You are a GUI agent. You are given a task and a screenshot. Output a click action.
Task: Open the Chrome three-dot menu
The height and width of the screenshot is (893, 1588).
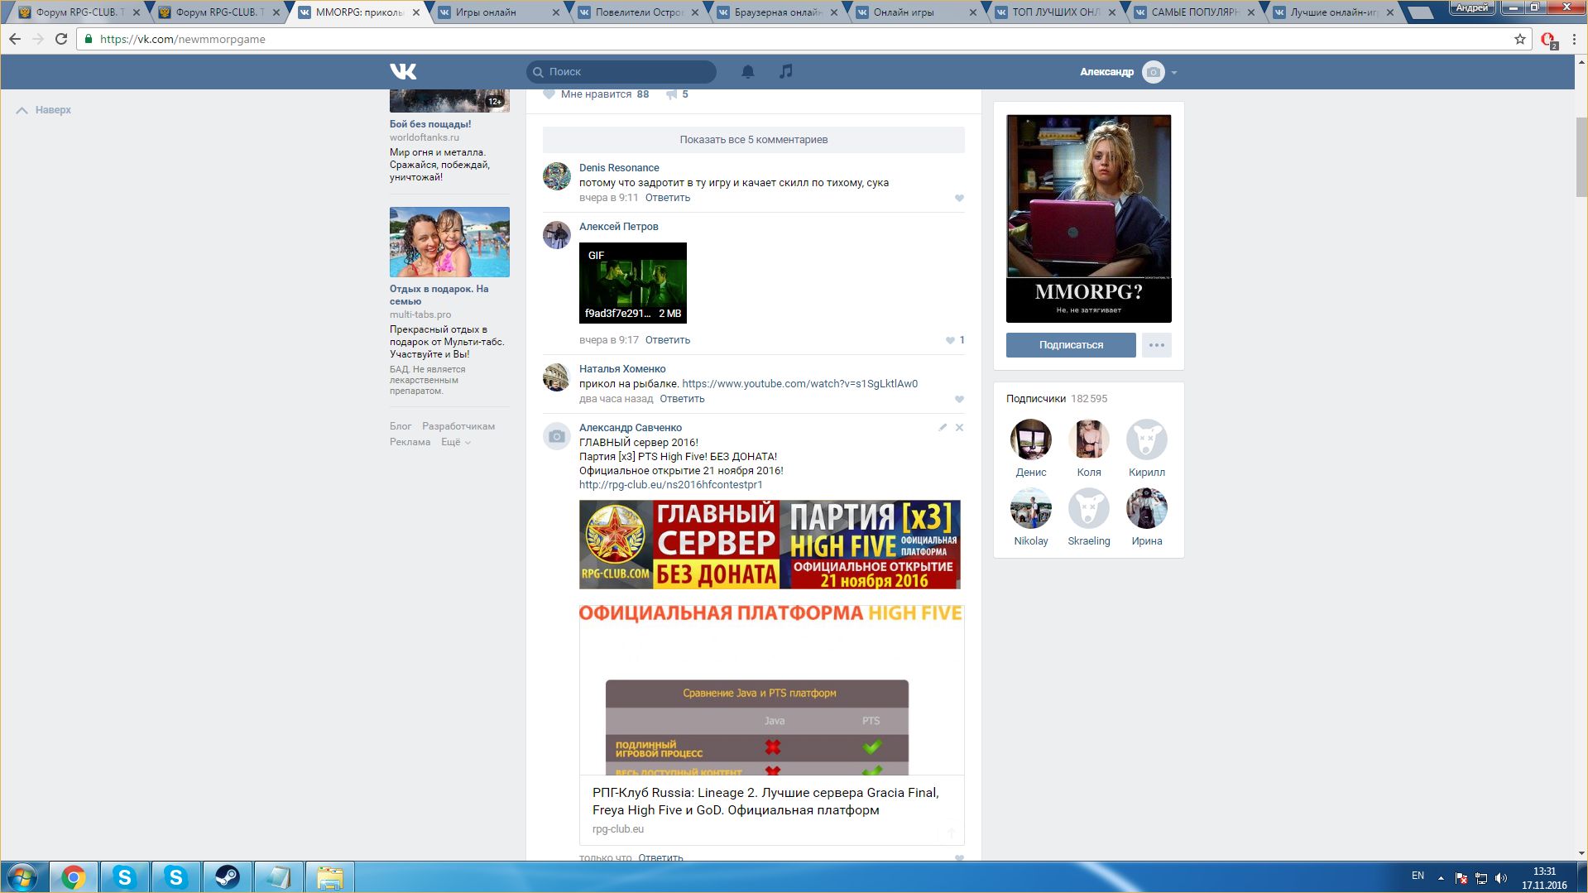click(x=1574, y=39)
